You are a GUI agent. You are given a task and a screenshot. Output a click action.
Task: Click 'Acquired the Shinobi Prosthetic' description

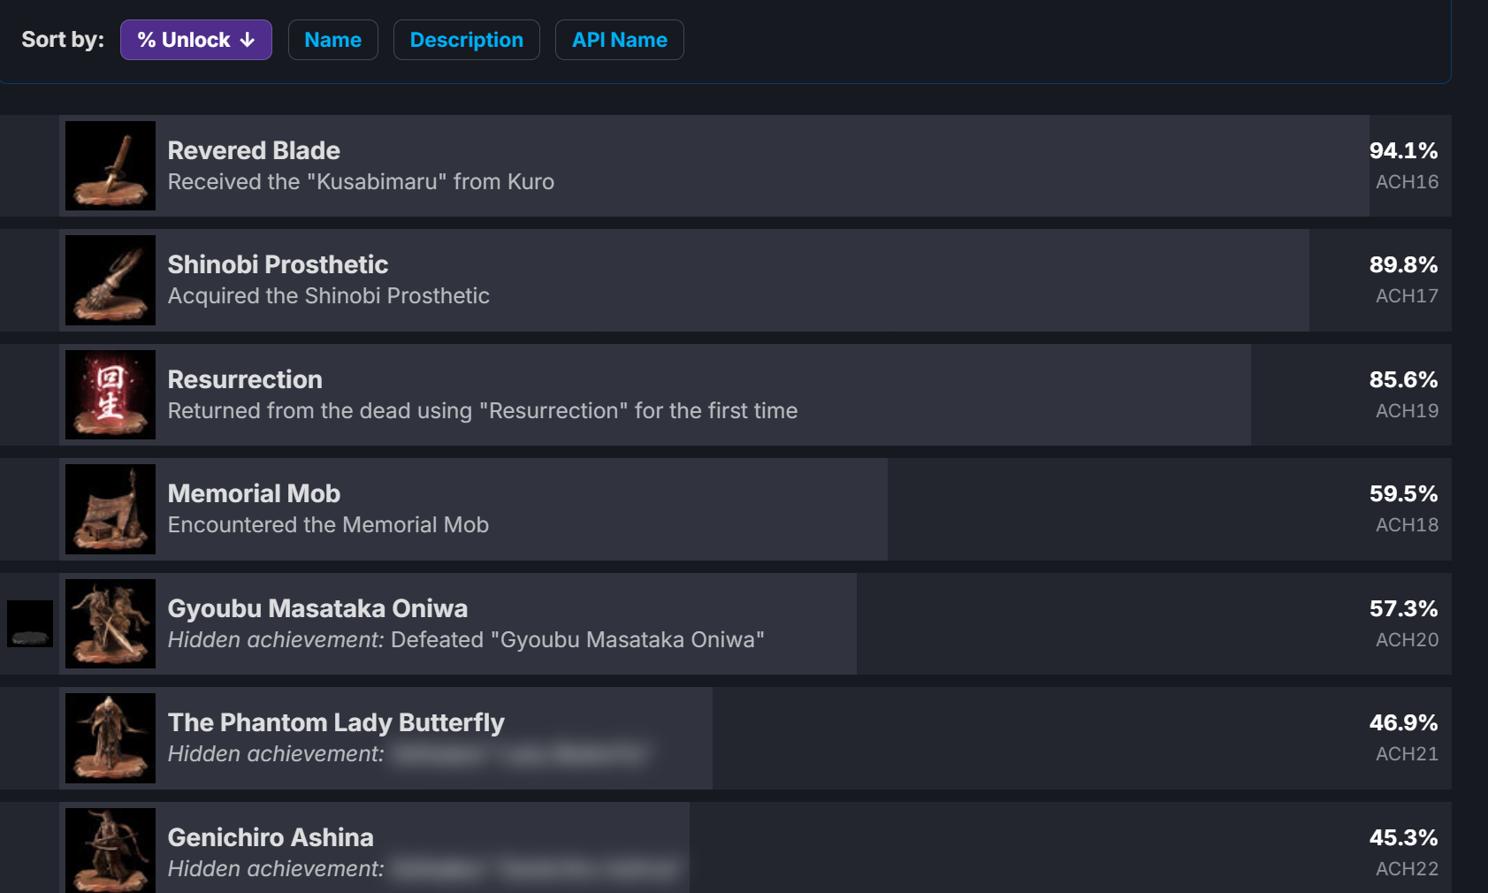coord(328,295)
